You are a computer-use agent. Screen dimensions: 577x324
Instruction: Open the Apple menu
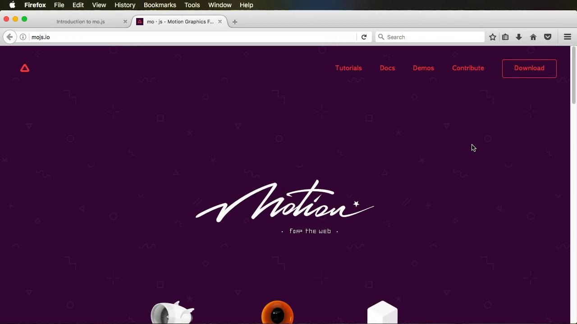tap(12, 5)
